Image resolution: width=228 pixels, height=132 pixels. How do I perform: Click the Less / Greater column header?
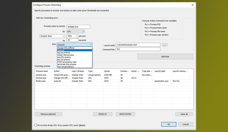point(79,71)
